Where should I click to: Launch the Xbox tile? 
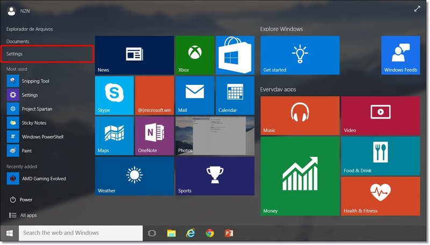[x=195, y=55]
